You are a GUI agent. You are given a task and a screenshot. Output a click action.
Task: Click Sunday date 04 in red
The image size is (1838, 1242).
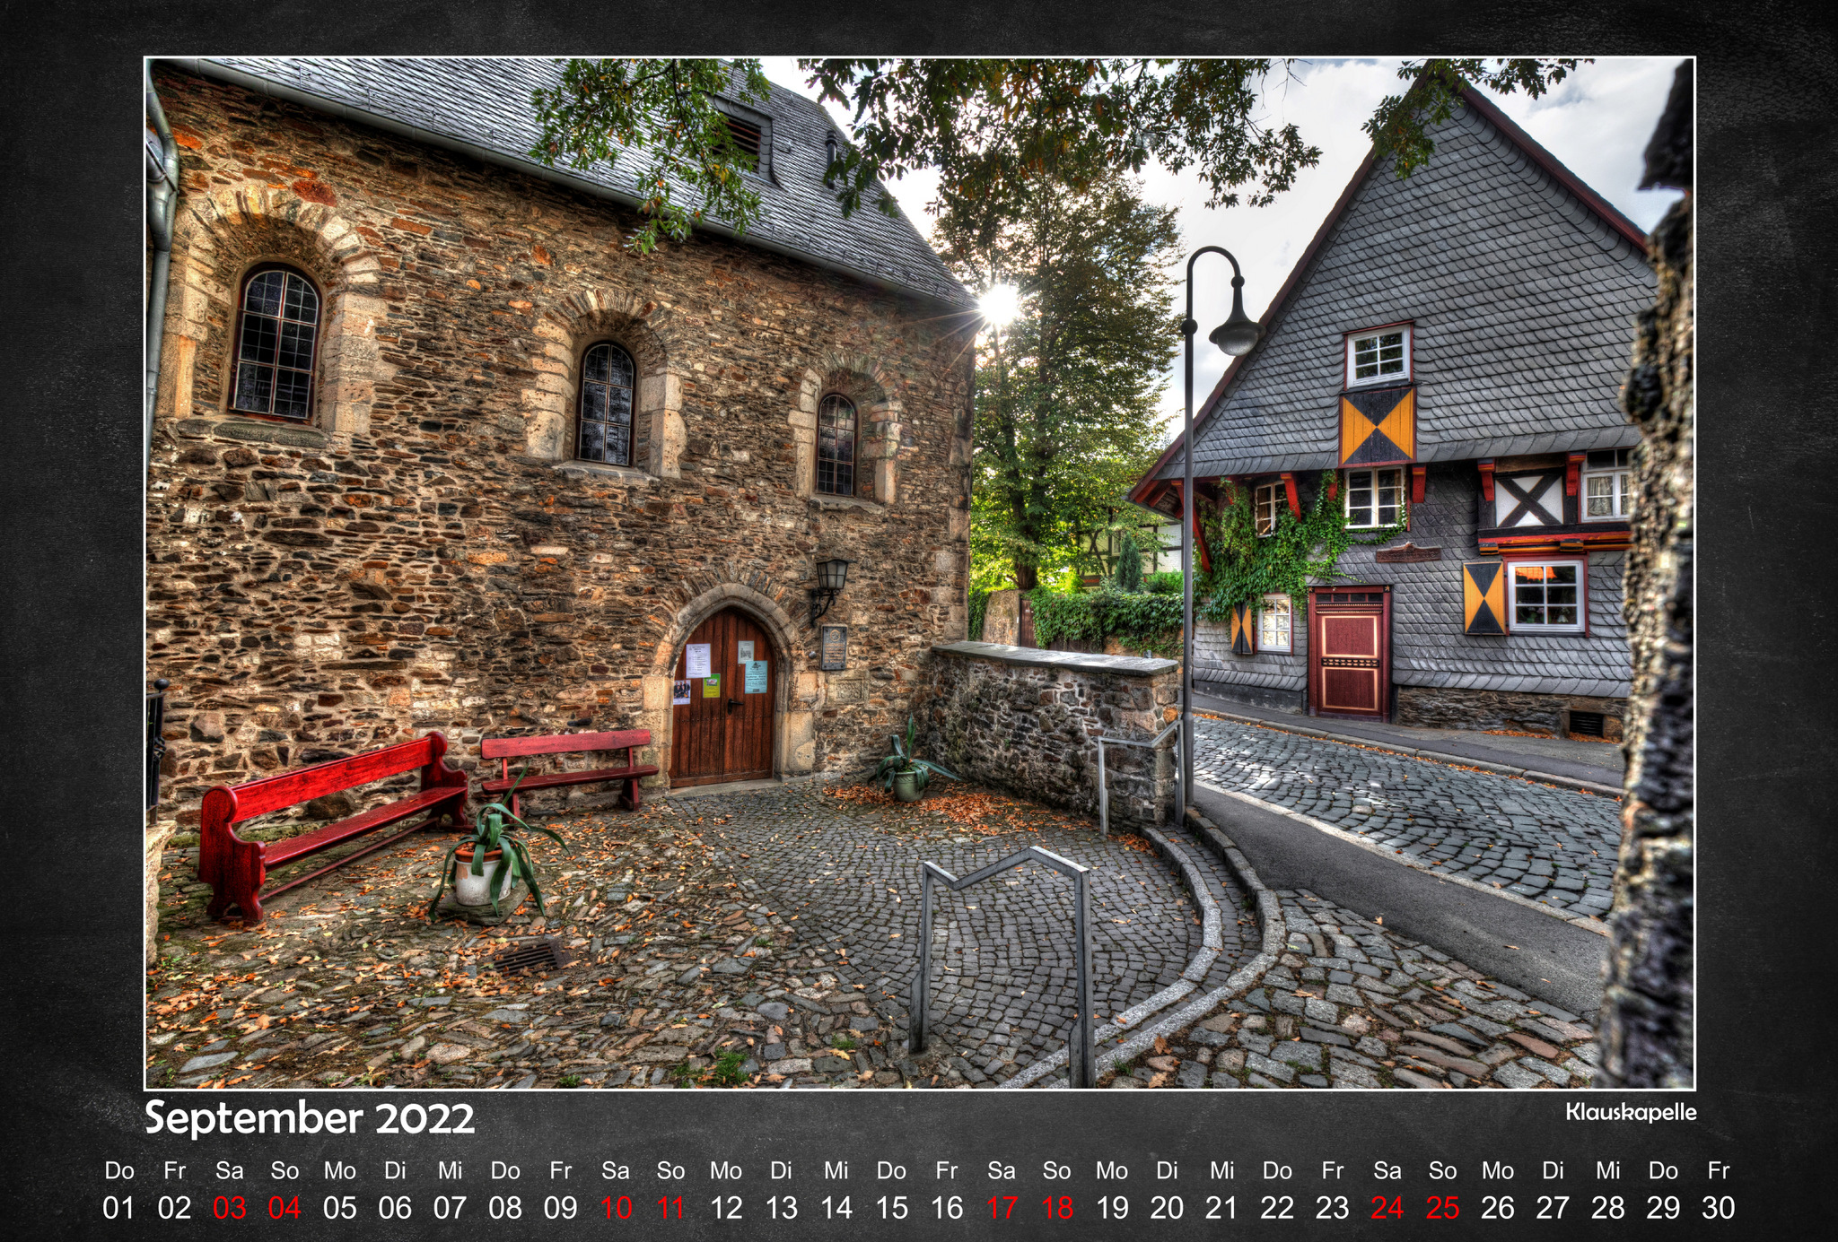tap(284, 1208)
